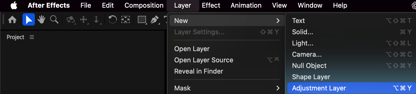This screenshot has height=94, width=416.
Task: Select the Pan camera tool
Action: pyautogui.click(x=84, y=20)
